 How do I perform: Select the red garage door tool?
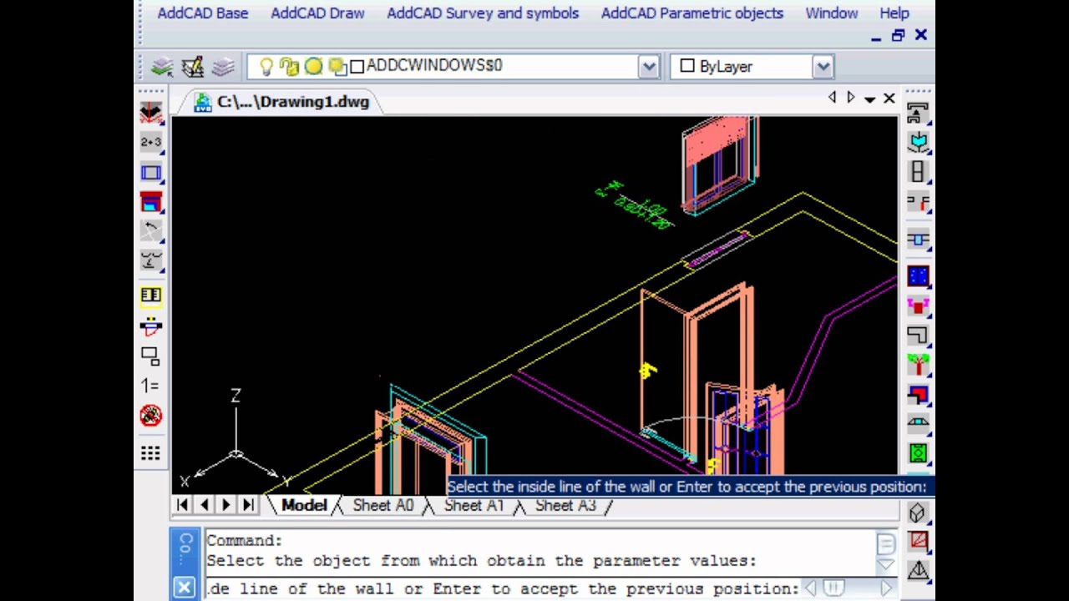pos(151,203)
